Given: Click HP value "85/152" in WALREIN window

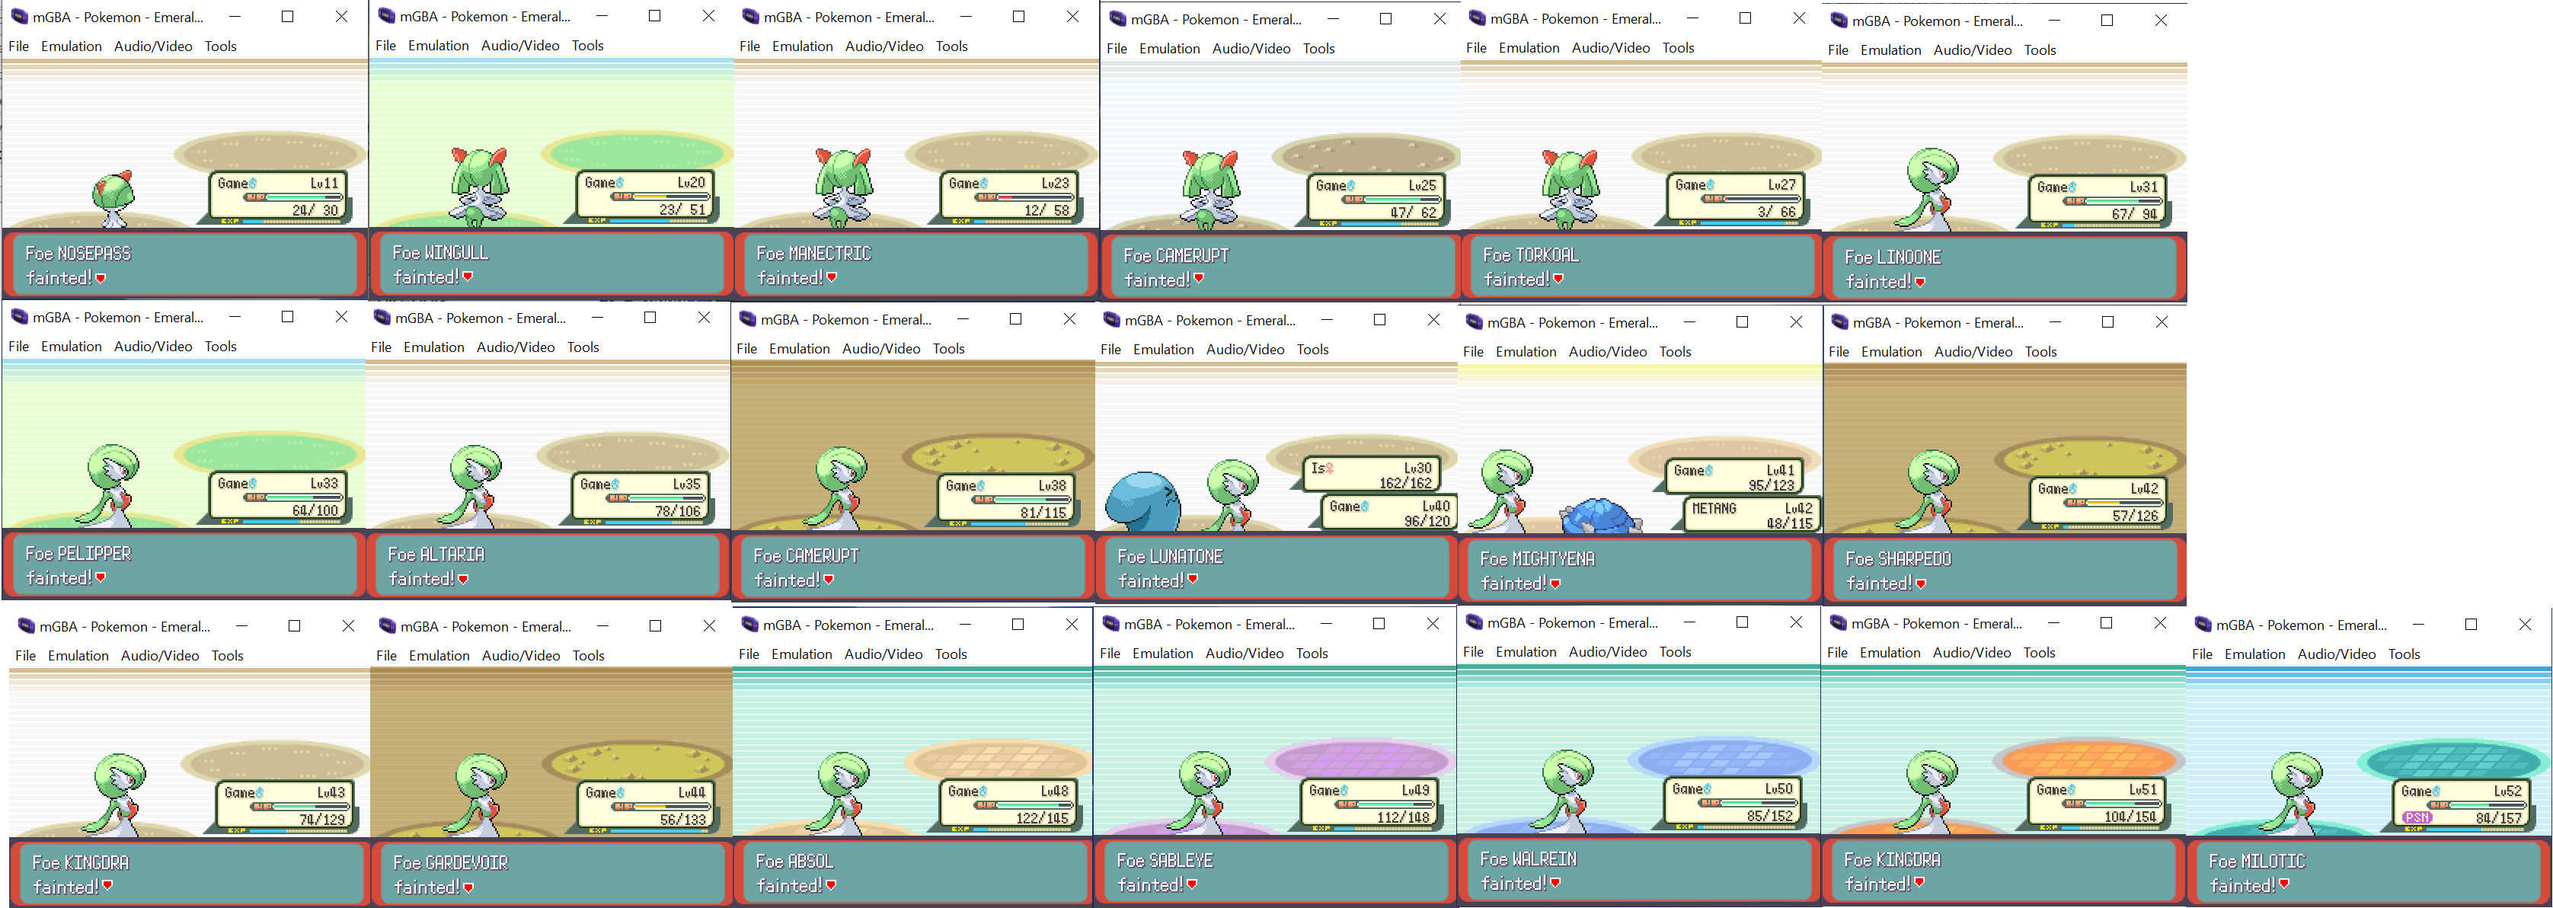Looking at the screenshot, I should click(x=1770, y=817).
